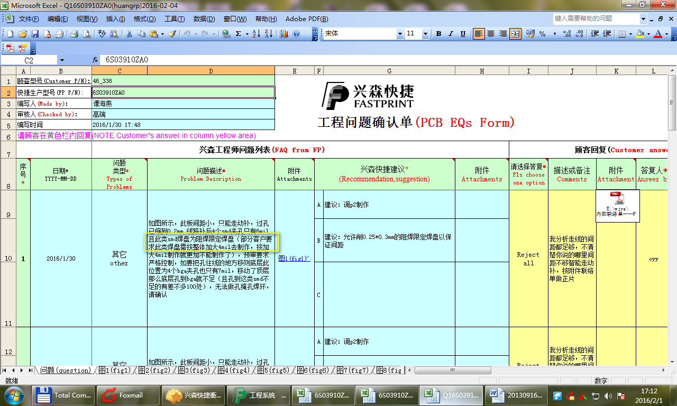Switch to the 图1(fig1) sheet tab
Viewport: 677px width, 406px height.
[x=115, y=371]
